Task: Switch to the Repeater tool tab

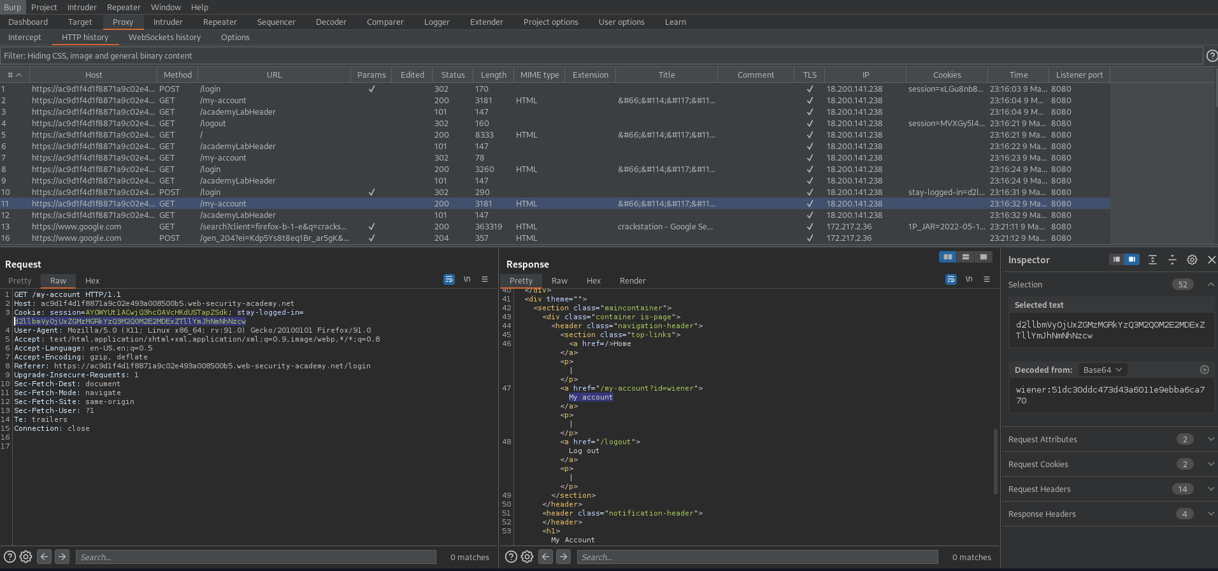Action: tap(220, 22)
